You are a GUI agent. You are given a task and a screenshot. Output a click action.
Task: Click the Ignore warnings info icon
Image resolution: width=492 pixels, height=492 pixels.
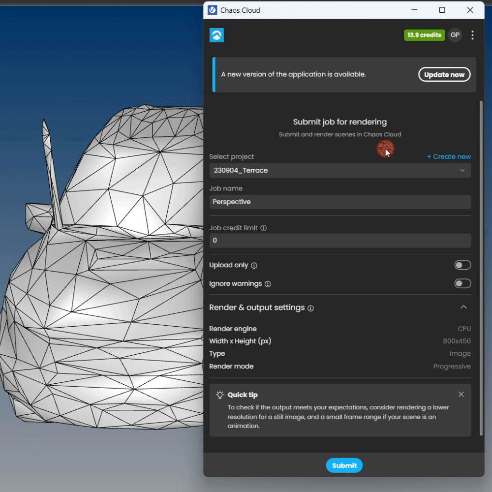click(x=268, y=284)
